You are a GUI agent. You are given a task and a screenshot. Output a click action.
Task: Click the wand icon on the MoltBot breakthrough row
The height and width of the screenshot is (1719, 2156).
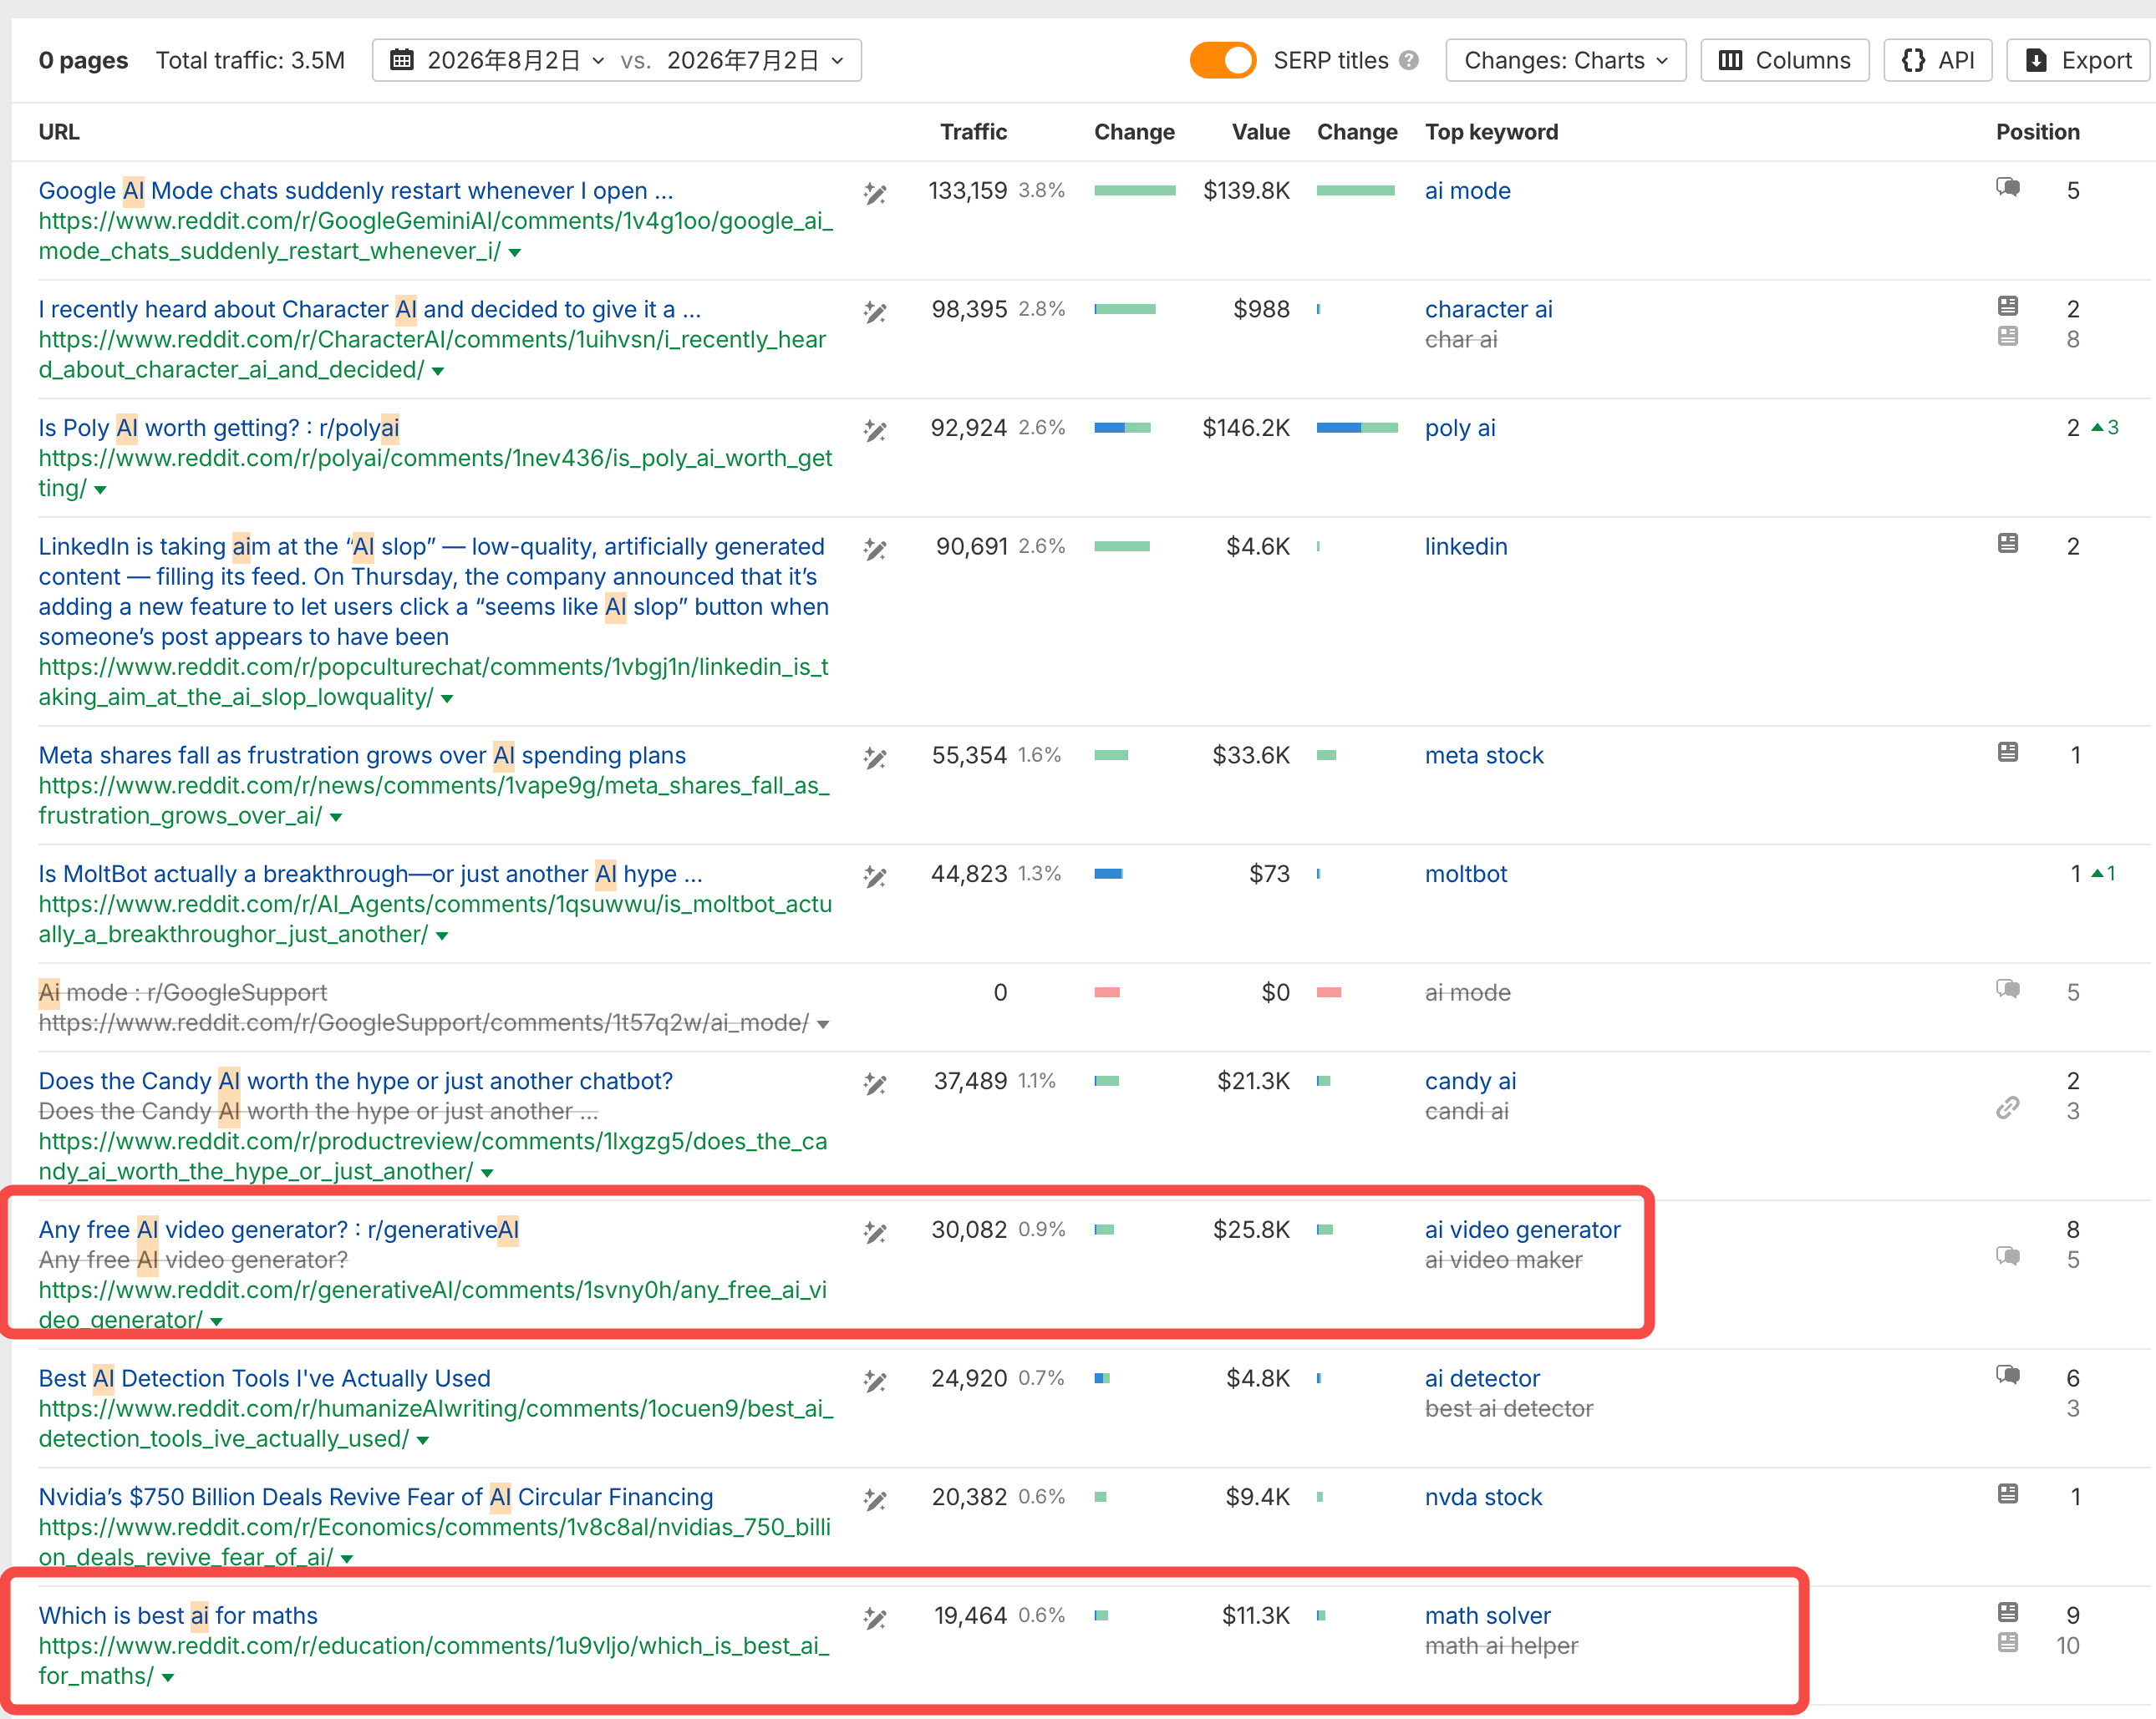point(875,876)
